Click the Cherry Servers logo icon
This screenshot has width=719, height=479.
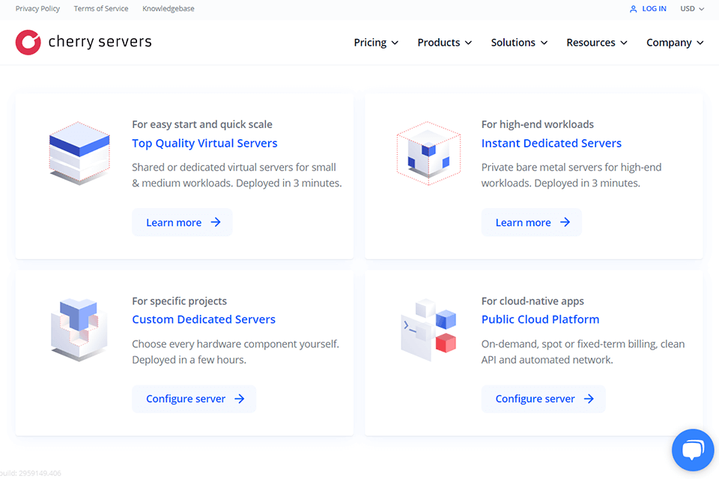28,43
